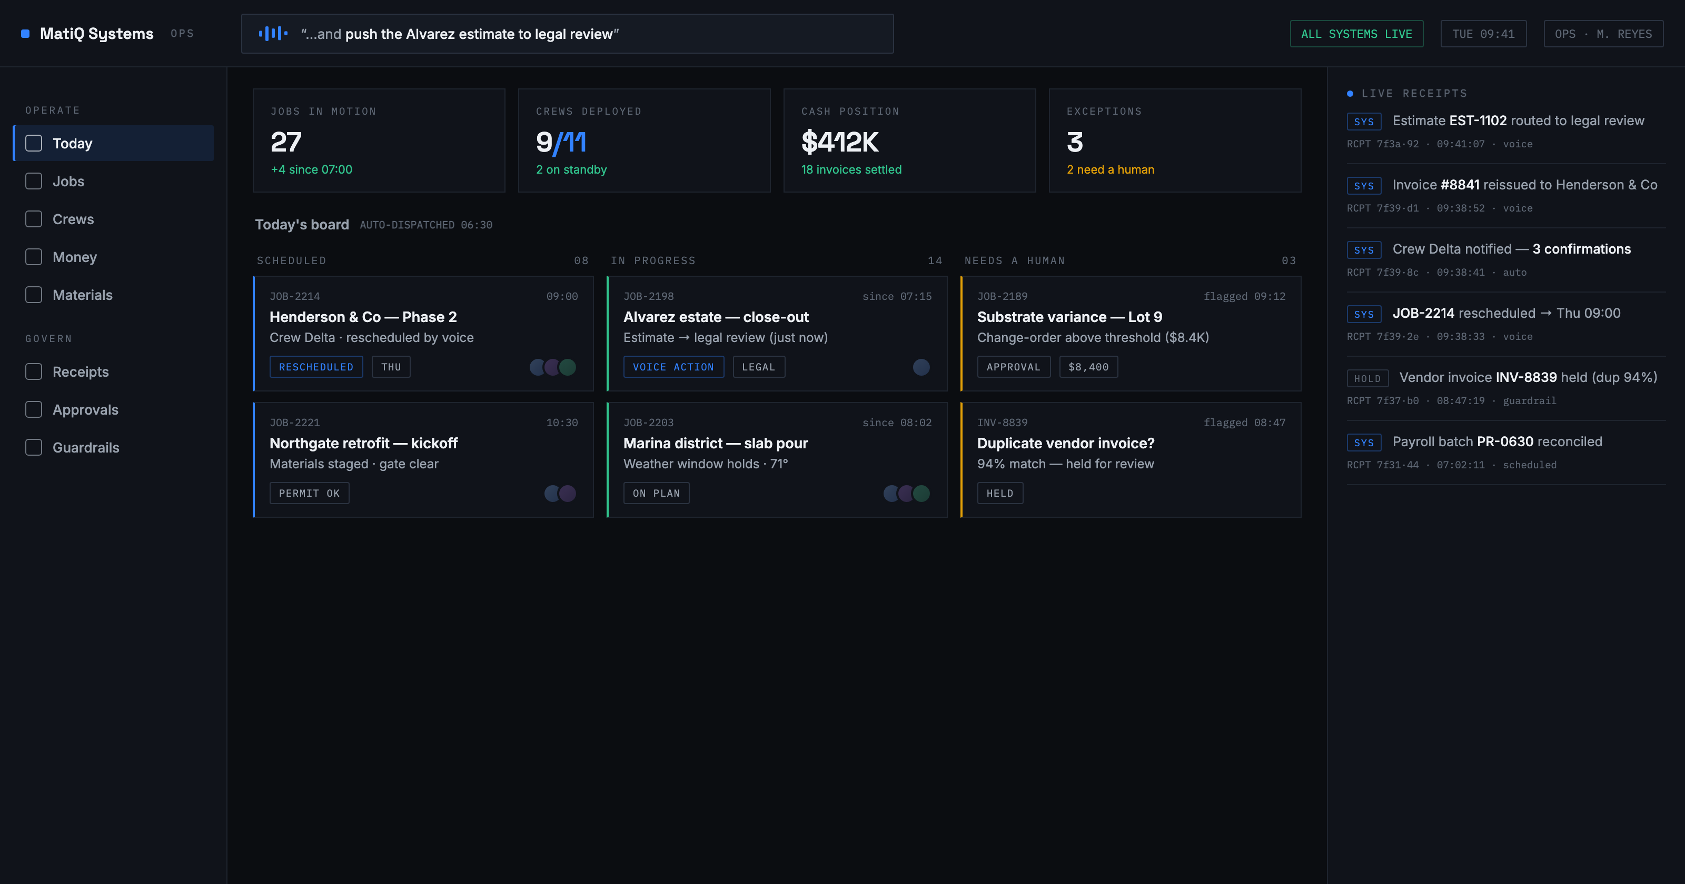Open the Jobs section
Viewport: 1685px width, 884px height.
tap(113, 181)
